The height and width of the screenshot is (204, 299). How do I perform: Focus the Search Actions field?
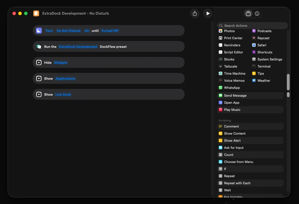coord(252,26)
